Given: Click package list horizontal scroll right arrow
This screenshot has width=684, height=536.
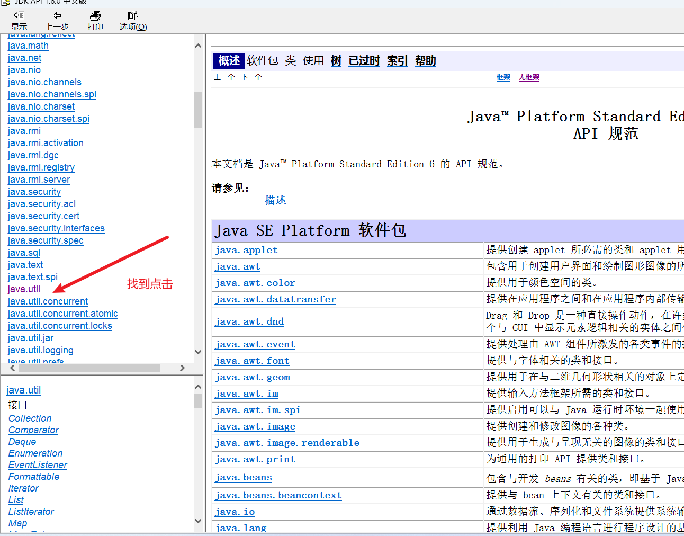Looking at the screenshot, I should [x=182, y=368].
